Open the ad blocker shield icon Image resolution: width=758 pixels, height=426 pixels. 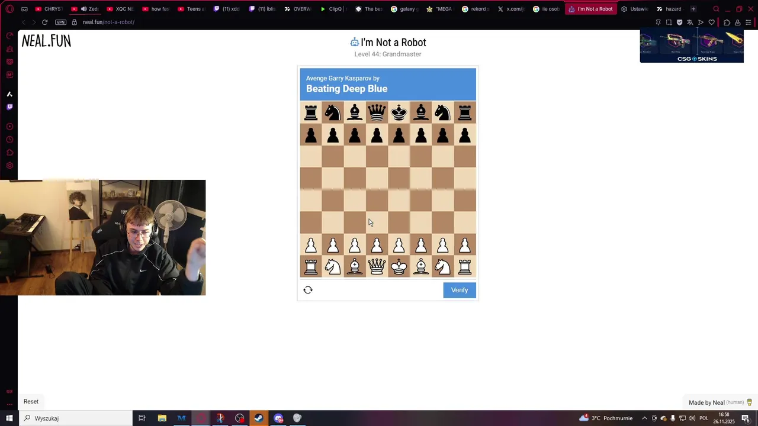[679, 22]
